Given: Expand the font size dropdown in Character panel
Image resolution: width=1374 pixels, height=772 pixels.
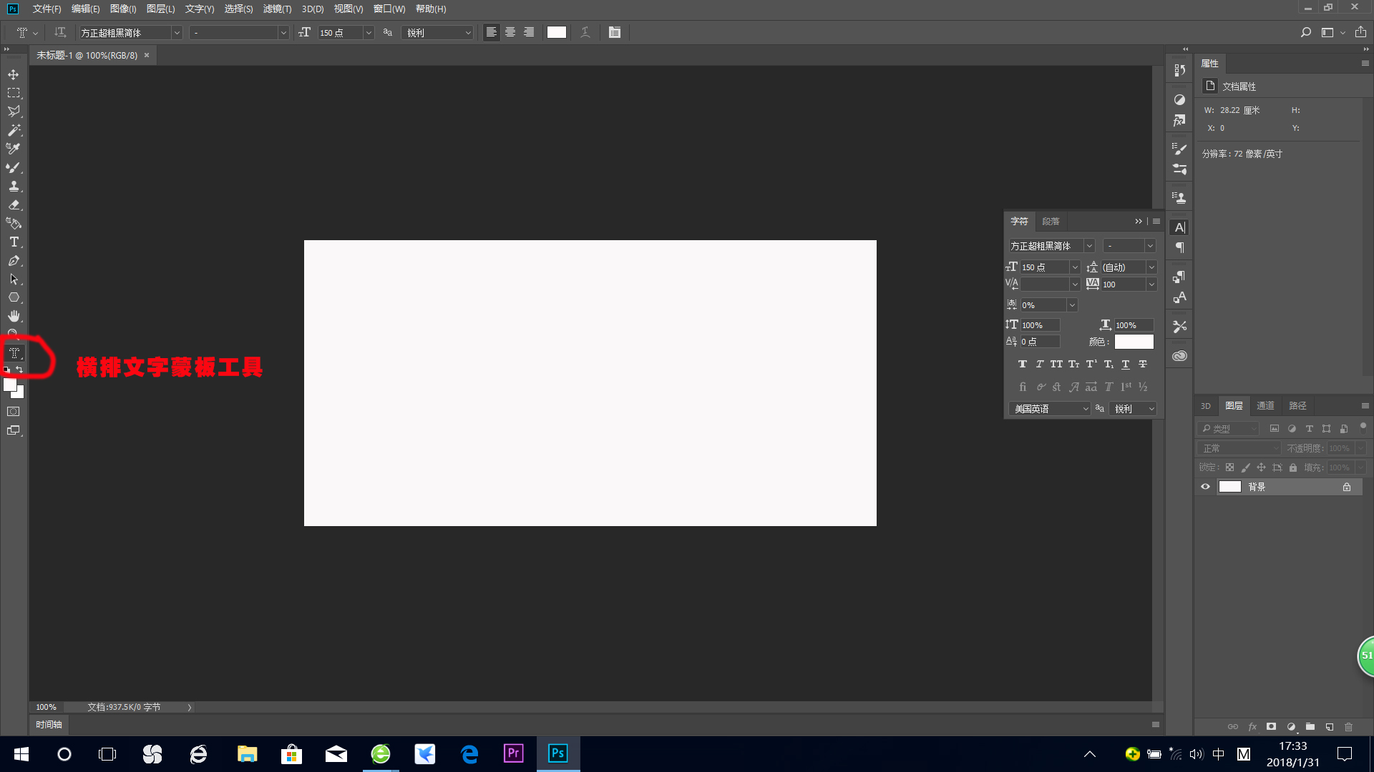Looking at the screenshot, I should pos(1074,267).
